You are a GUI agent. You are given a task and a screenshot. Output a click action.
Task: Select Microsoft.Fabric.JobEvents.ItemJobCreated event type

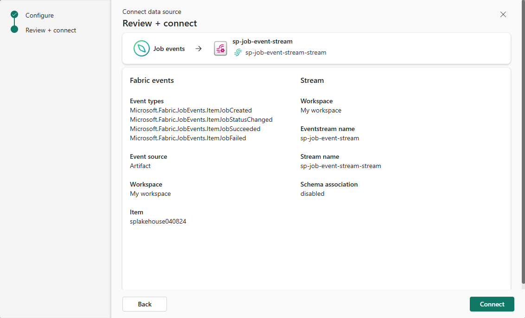coord(191,110)
